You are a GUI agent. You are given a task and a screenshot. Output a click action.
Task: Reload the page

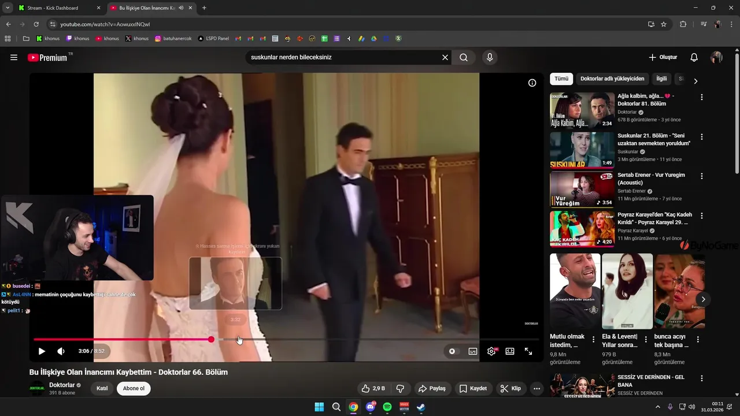pos(36,24)
